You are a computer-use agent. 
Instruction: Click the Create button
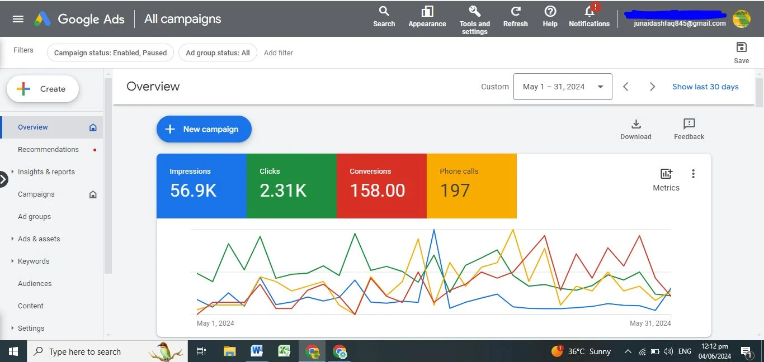pyautogui.click(x=43, y=89)
